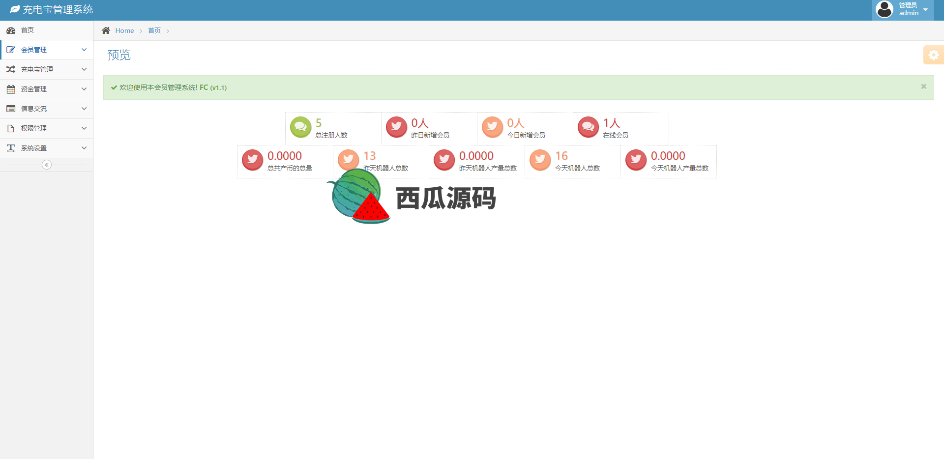Select 首页 in the sidebar menu
This screenshot has width=944, height=459.
(47, 30)
